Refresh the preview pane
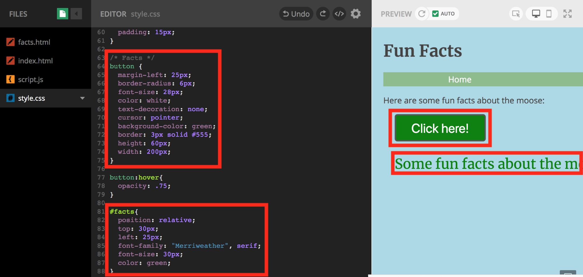Screen dimensions: 583x277 coord(422,14)
